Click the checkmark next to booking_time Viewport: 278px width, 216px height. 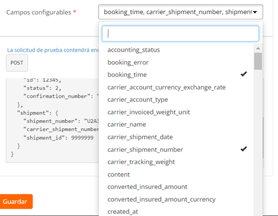click(x=244, y=74)
